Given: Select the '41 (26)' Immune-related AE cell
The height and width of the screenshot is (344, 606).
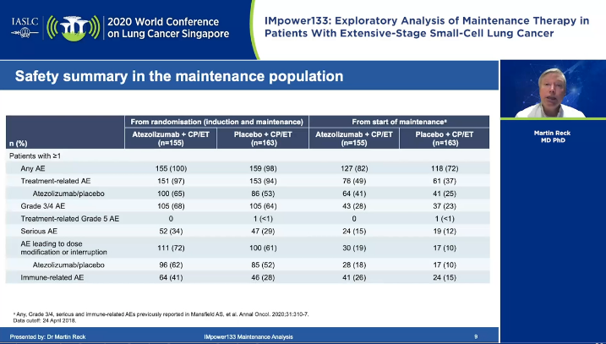Looking at the screenshot, I should (x=354, y=277).
